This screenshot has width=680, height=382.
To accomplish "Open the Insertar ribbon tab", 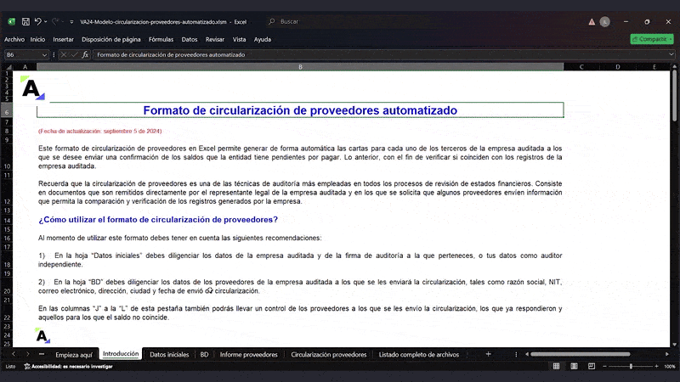I will tap(63, 39).
